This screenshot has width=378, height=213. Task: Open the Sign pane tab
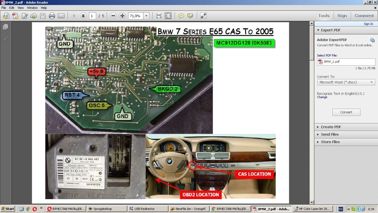pos(342,16)
